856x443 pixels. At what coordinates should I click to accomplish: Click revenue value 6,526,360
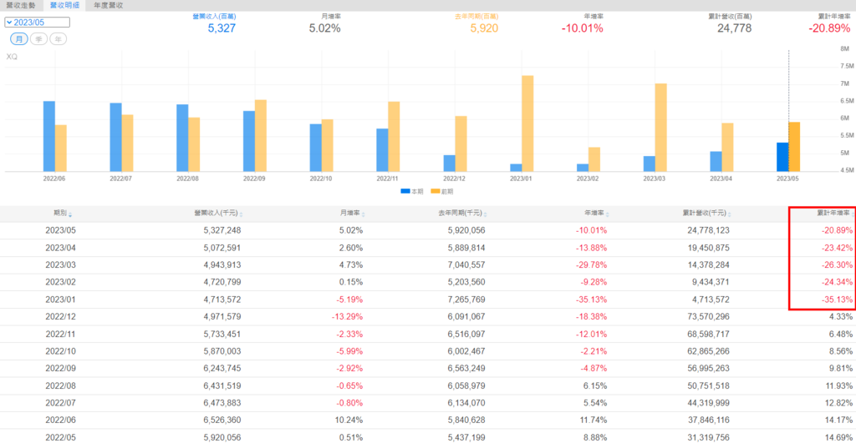[222, 420]
